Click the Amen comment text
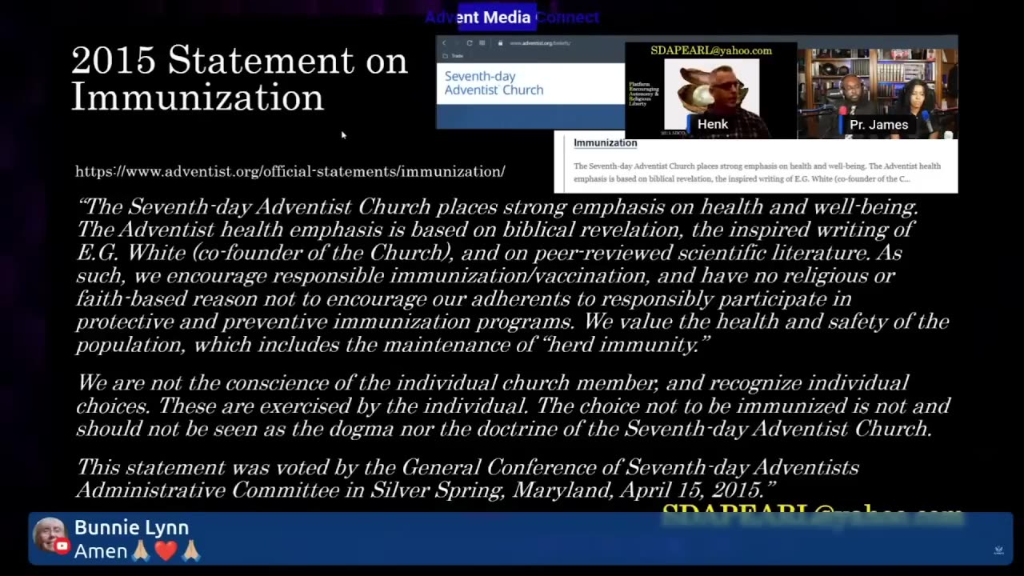Screen dimensions: 1024x576 [101, 551]
